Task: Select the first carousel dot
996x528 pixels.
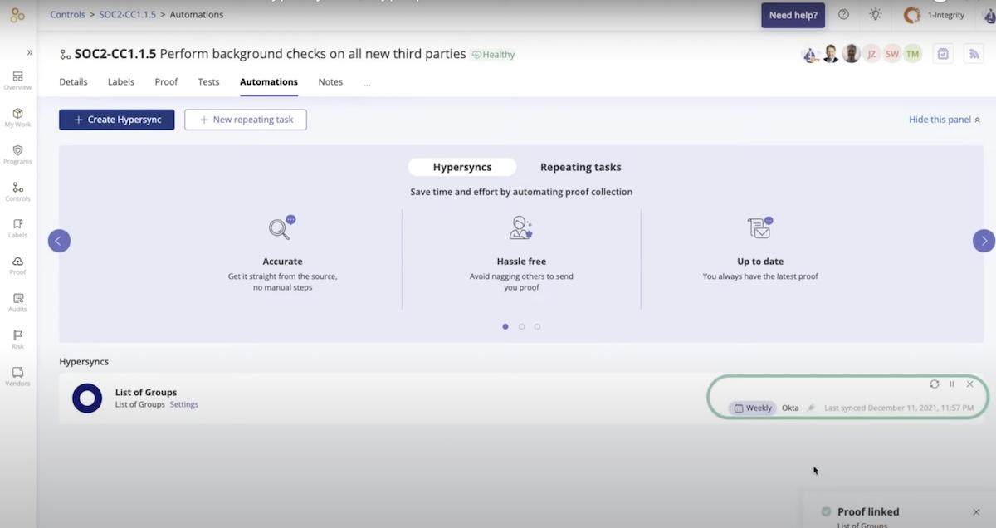Action: 505,326
